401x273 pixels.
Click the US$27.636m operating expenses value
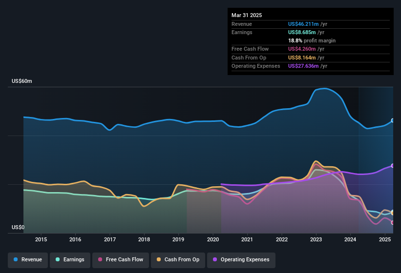coord(303,66)
